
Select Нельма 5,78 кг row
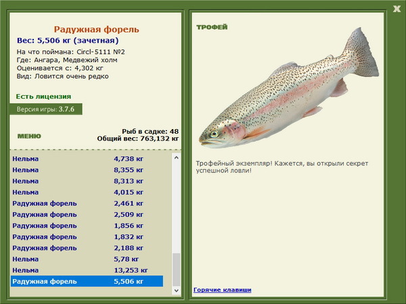[87, 259]
